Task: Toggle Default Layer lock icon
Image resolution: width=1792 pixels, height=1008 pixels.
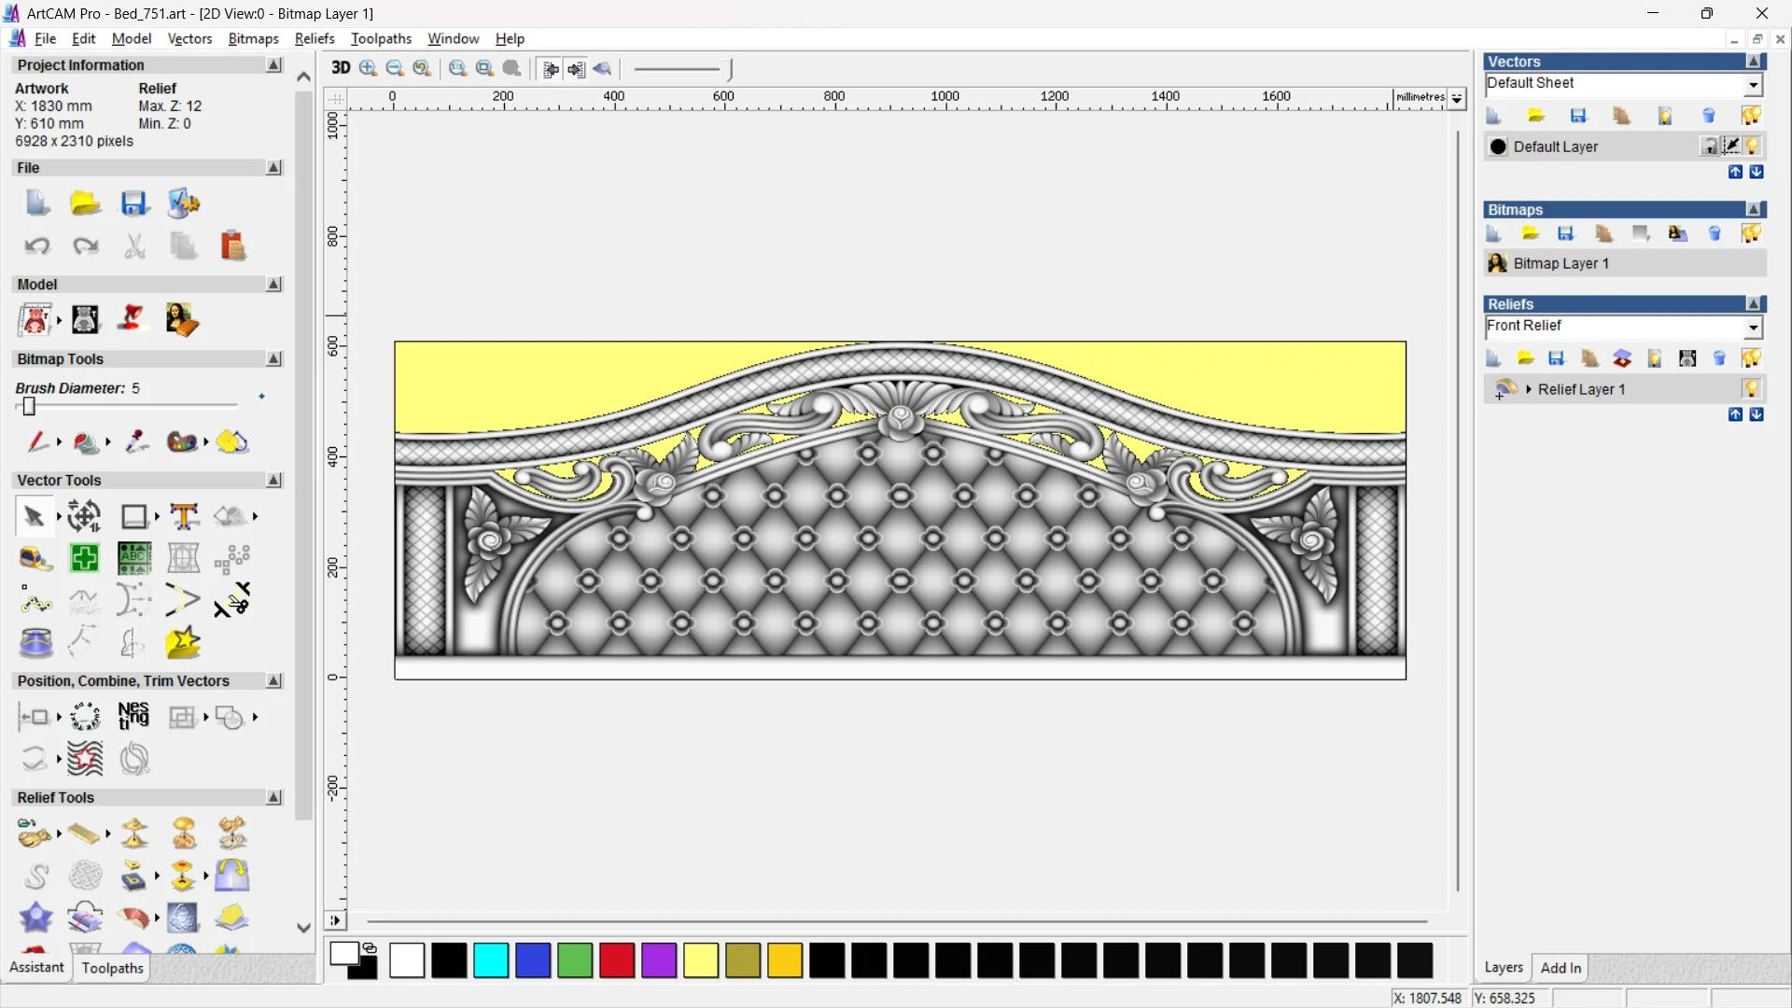Action: pyautogui.click(x=1709, y=147)
